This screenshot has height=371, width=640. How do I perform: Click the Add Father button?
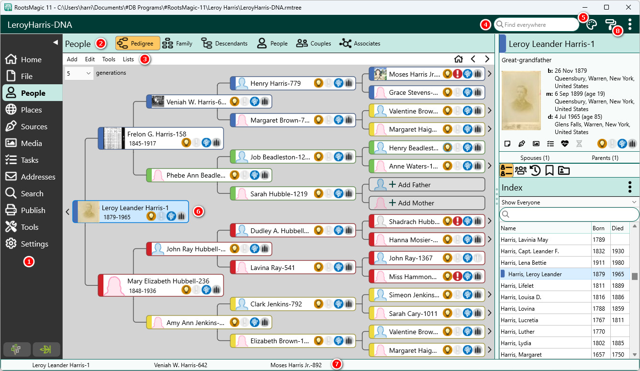coord(427,185)
